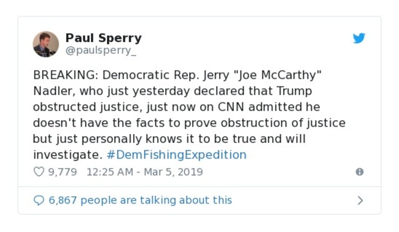Image resolution: width=399 pixels, height=232 pixels.
Task: Open the #DemFishingExpedition hashtag
Action: 177,155
